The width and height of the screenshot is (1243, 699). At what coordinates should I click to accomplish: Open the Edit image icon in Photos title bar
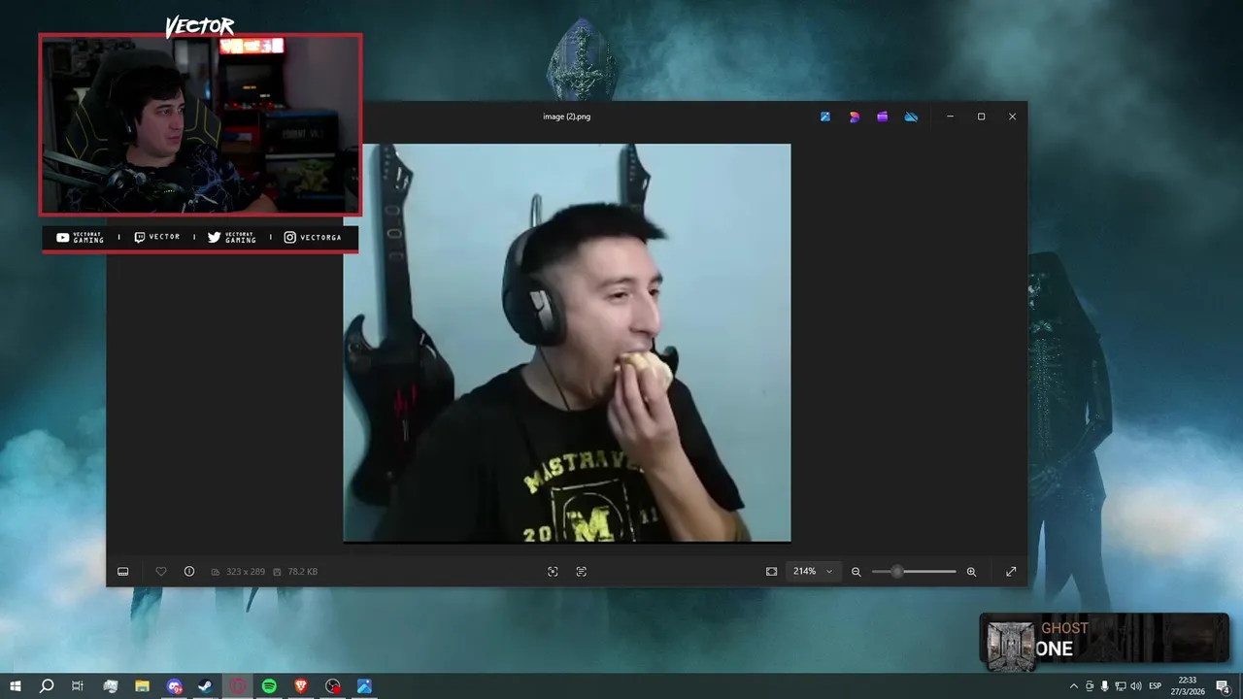pos(825,116)
